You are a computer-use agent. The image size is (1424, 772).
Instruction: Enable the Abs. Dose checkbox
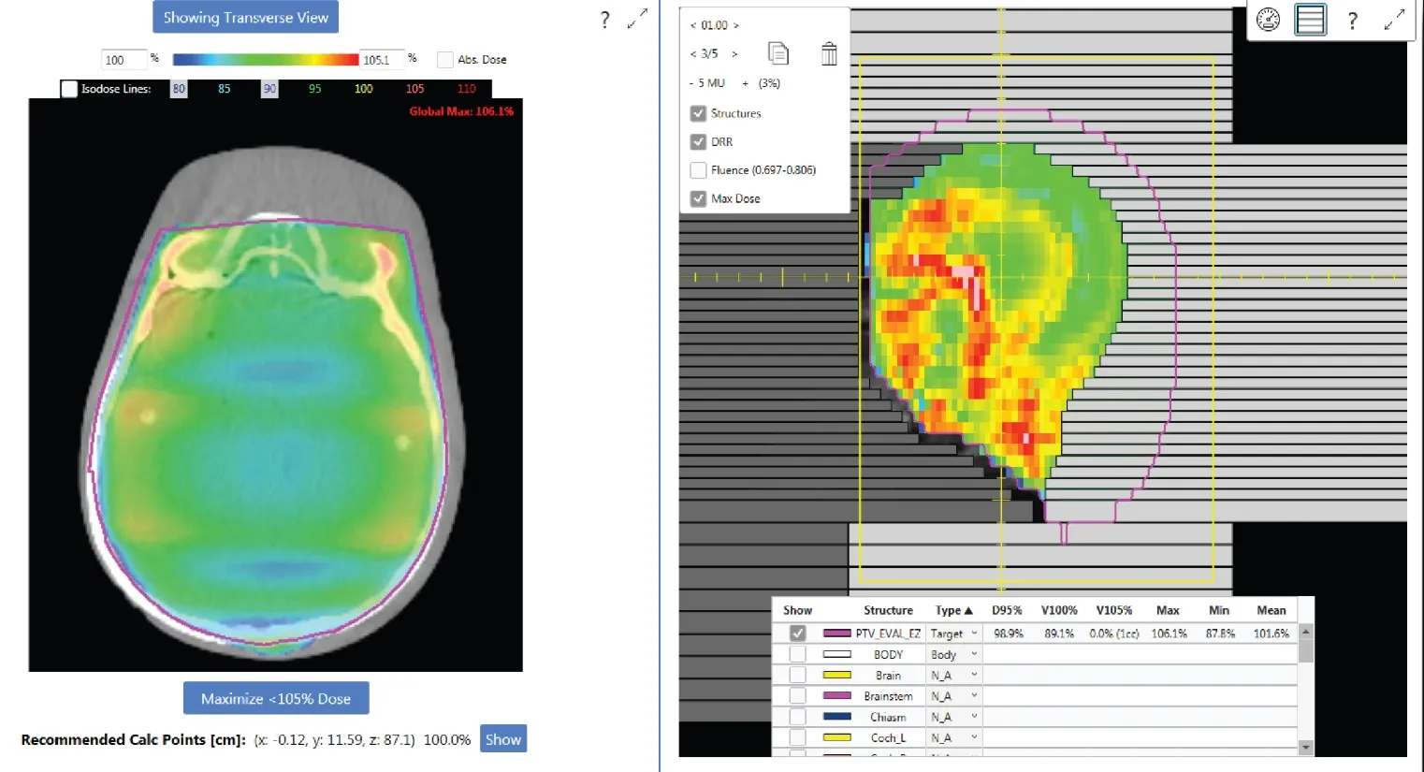pos(444,59)
